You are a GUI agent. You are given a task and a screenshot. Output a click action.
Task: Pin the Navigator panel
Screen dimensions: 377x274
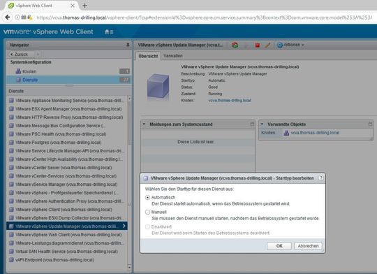pyautogui.click(x=128, y=45)
